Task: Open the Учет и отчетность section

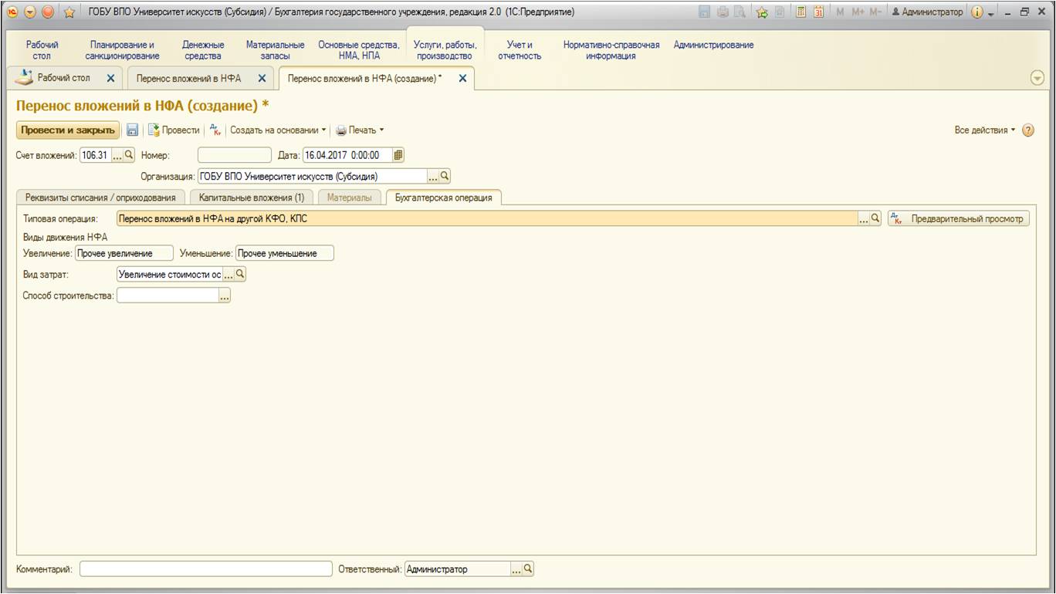Action: coord(520,50)
